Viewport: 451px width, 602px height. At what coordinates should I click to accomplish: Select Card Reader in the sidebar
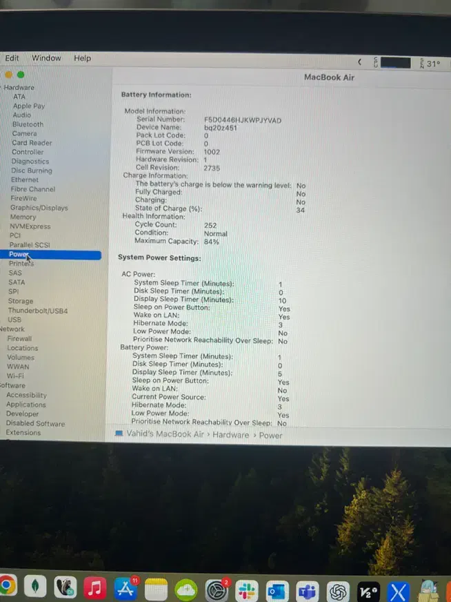click(x=32, y=143)
